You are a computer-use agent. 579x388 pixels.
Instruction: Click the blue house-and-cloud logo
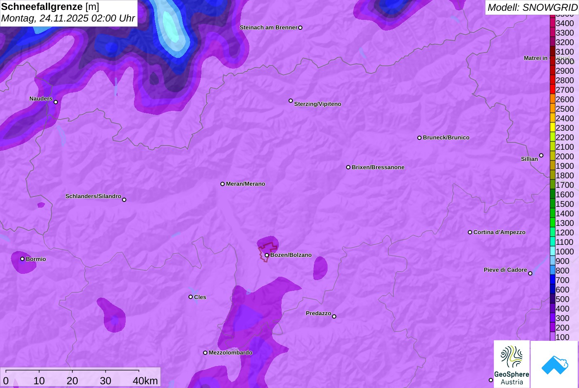(555, 364)
